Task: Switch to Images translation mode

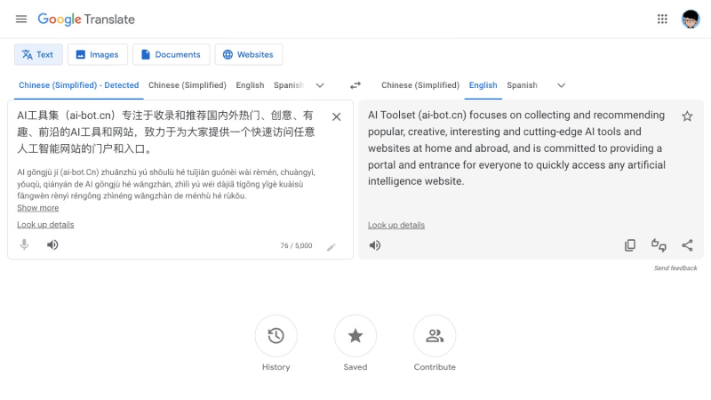Action: [x=98, y=54]
